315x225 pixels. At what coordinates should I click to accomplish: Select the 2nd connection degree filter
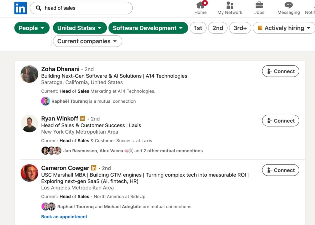(217, 28)
